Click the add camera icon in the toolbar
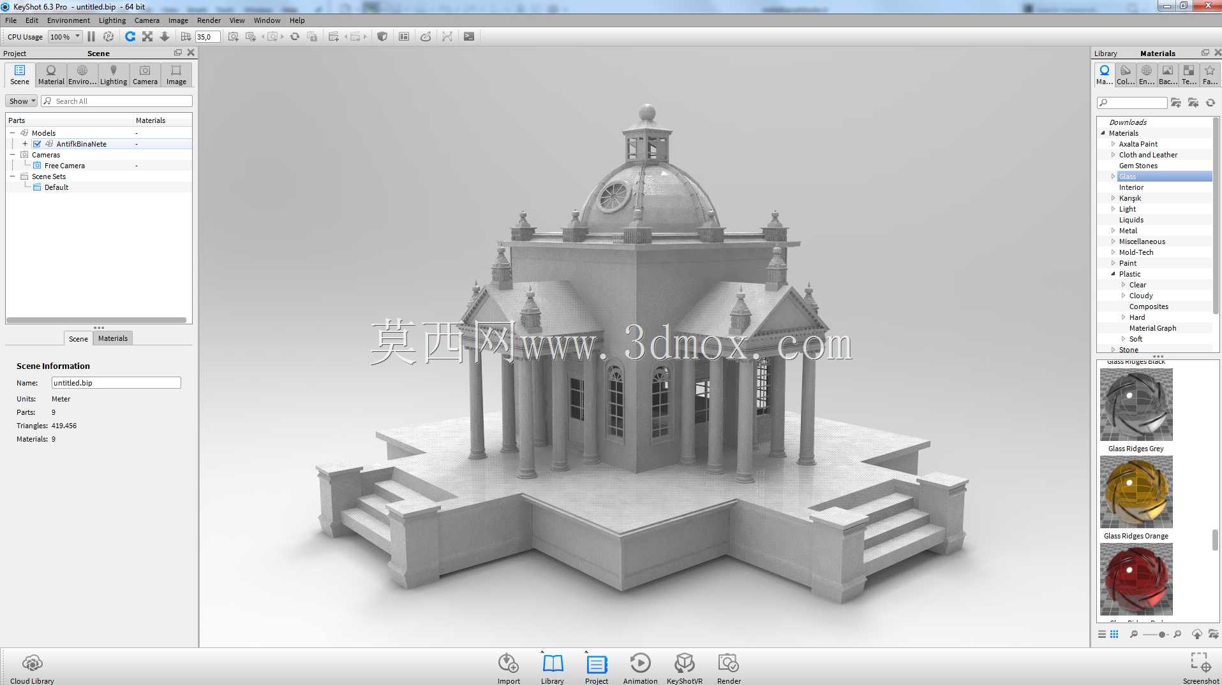1222x685 pixels. click(x=234, y=37)
